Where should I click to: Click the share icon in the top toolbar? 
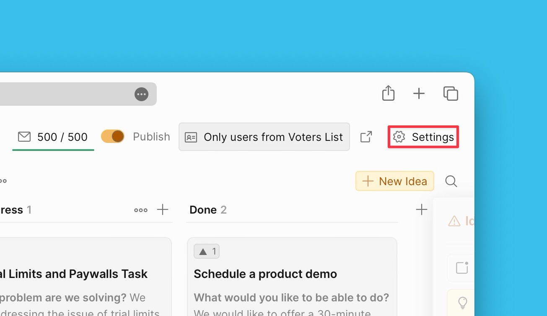388,93
